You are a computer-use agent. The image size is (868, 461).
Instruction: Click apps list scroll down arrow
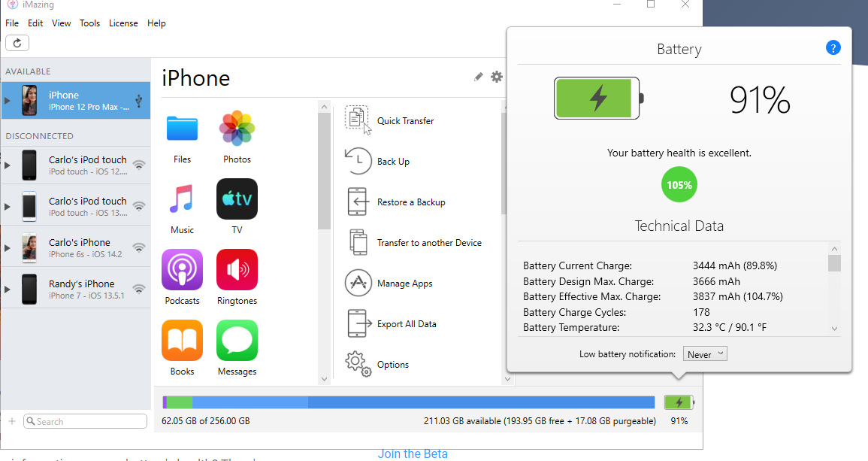325,379
